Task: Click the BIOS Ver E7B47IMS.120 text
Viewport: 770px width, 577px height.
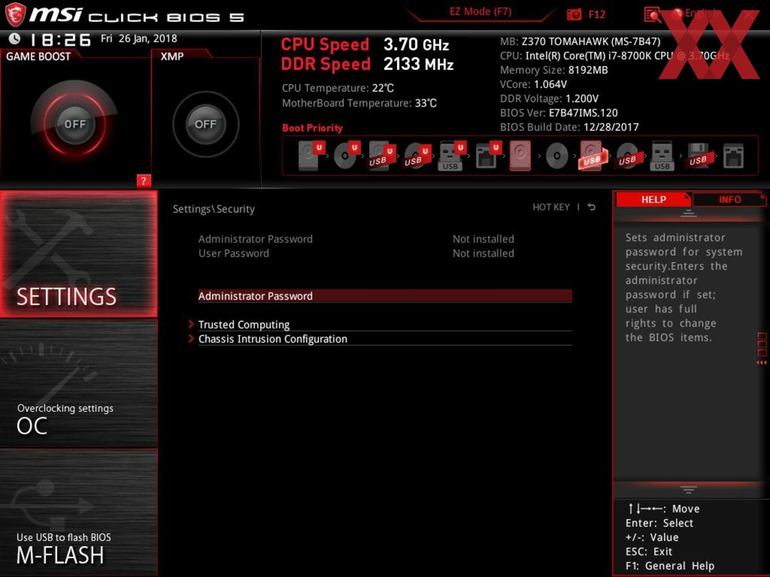Action: pyautogui.click(x=559, y=113)
